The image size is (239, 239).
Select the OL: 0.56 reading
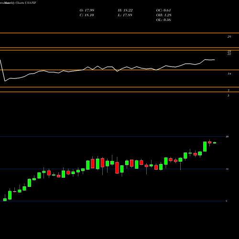point(163,20)
